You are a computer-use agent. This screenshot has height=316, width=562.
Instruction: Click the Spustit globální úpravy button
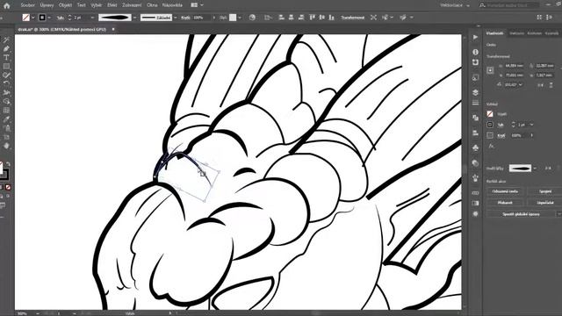coord(521,214)
